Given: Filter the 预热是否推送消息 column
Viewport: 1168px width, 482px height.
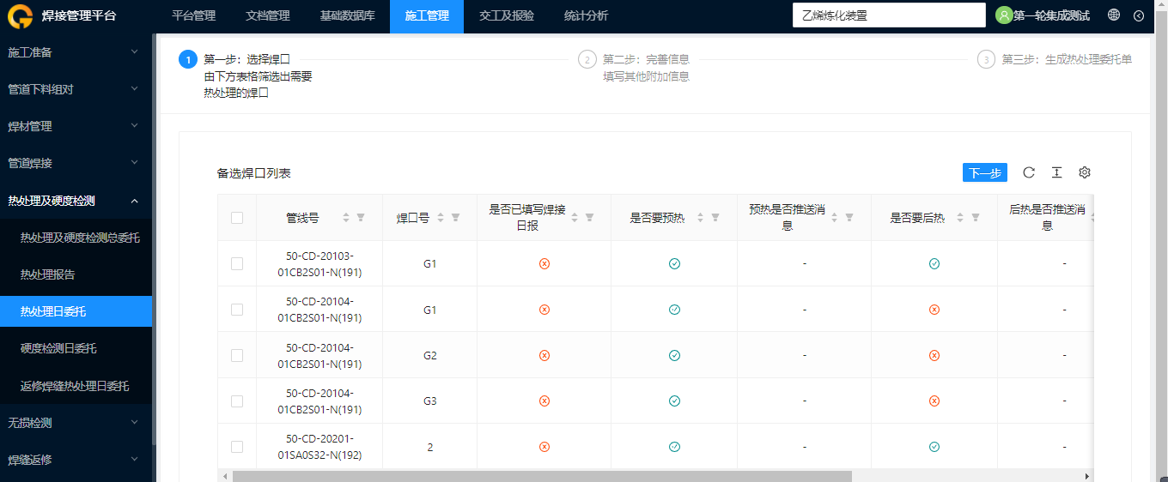Looking at the screenshot, I should coord(849,218).
